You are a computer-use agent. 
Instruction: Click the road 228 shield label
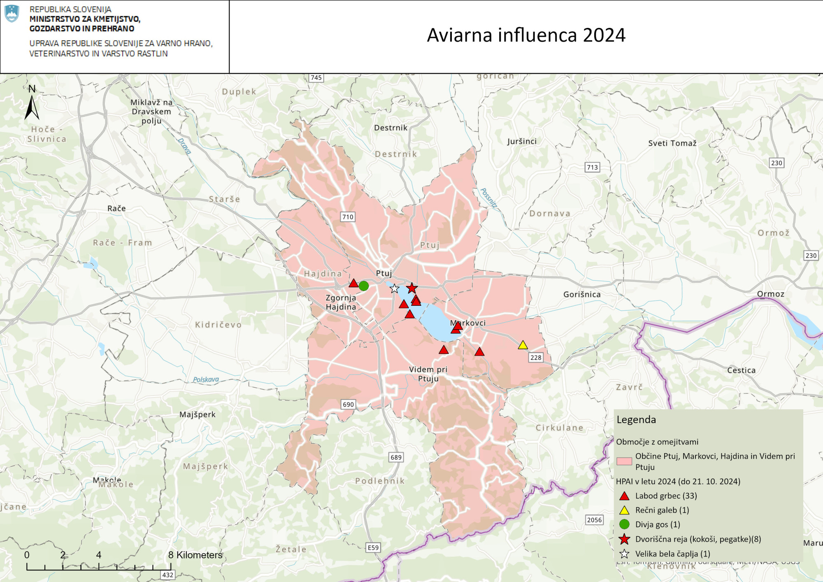(x=535, y=357)
